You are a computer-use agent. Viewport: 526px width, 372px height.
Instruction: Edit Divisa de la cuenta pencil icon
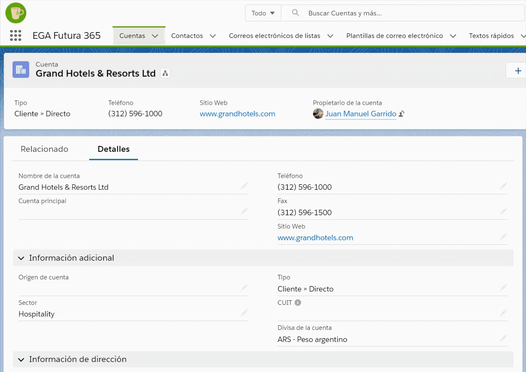pos(503,338)
